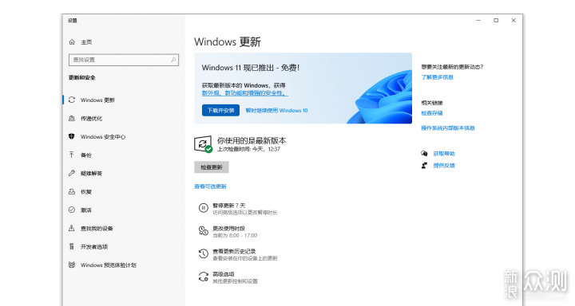Click the 检查存储 link
The width and height of the screenshot is (575, 306).
(x=432, y=113)
